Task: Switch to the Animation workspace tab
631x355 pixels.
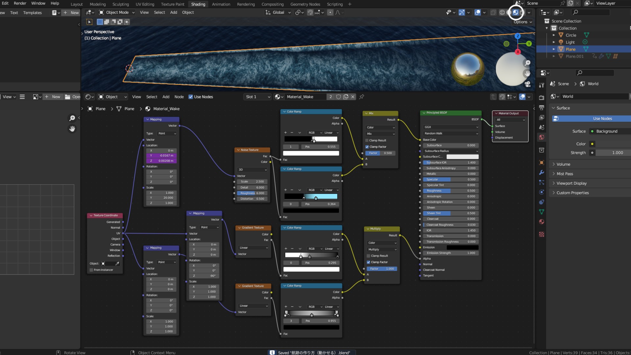Action: 221,4
